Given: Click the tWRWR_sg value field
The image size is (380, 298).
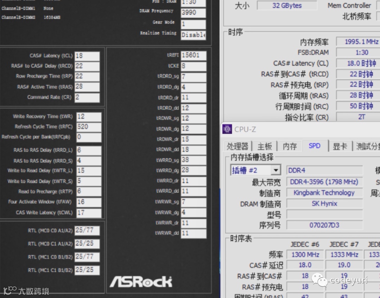Looking at the screenshot, I should click(194, 202).
